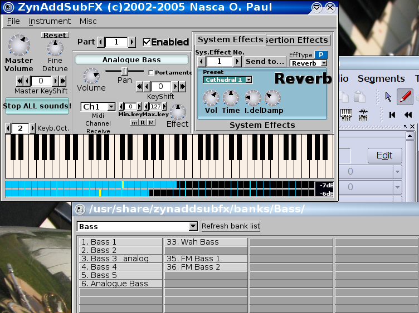Increase the Part number with right arrow
The width and height of the screenshot is (419, 313).
coord(131,42)
